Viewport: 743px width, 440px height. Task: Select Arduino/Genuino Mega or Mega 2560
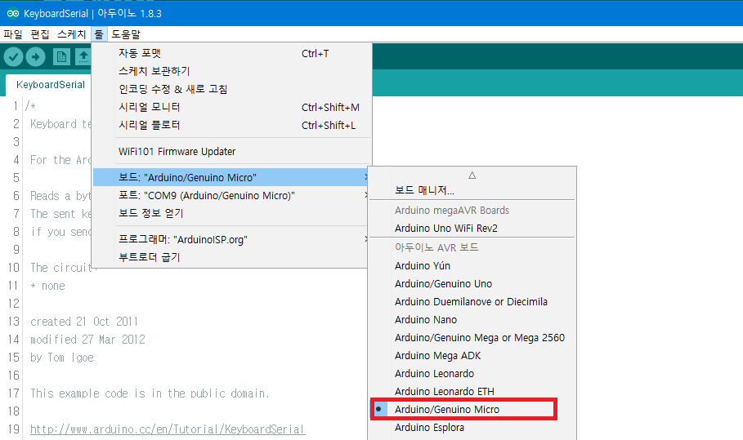pyautogui.click(x=472, y=337)
